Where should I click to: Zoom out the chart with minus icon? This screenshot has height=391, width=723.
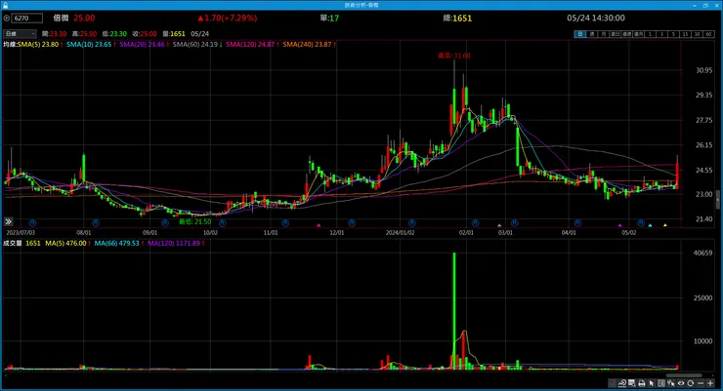coord(701,383)
